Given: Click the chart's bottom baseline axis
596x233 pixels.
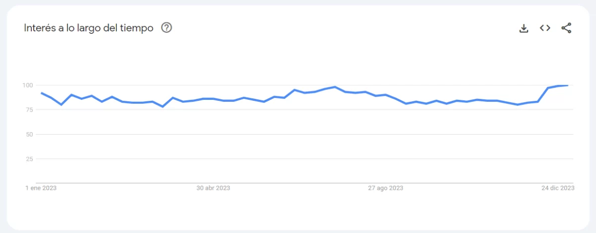Looking at the screenshot, I should (x=298, y=183).
